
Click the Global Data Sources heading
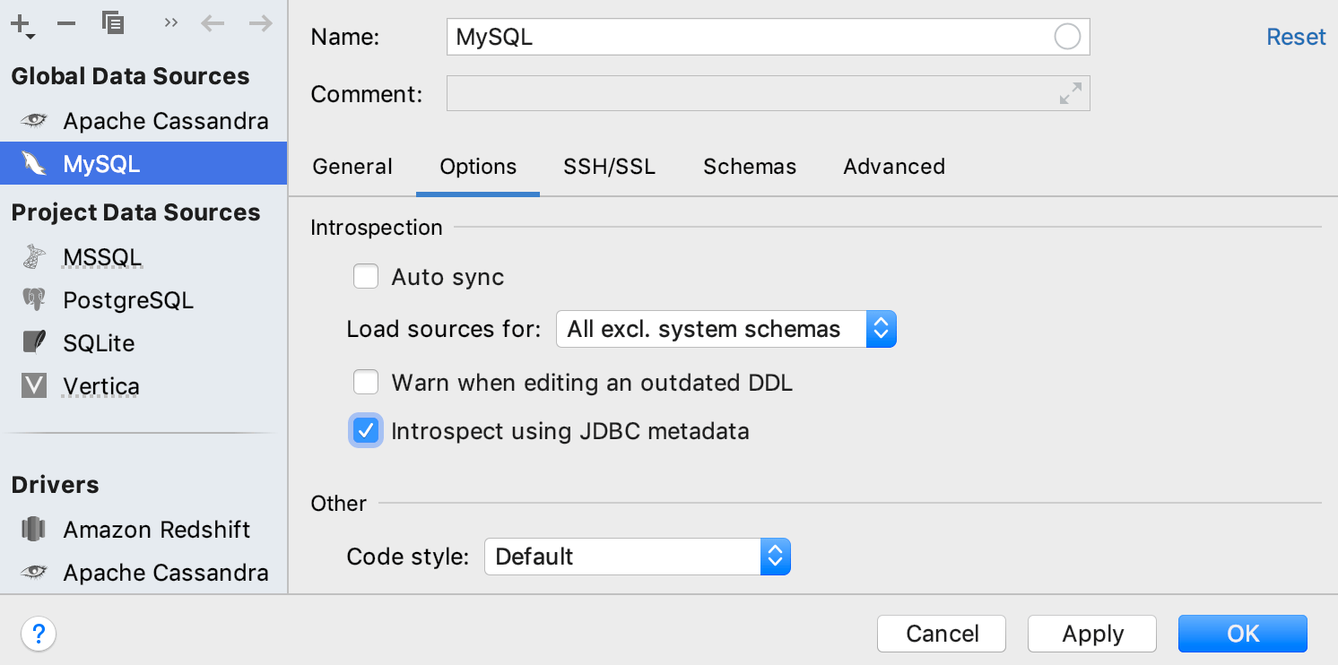130,76
